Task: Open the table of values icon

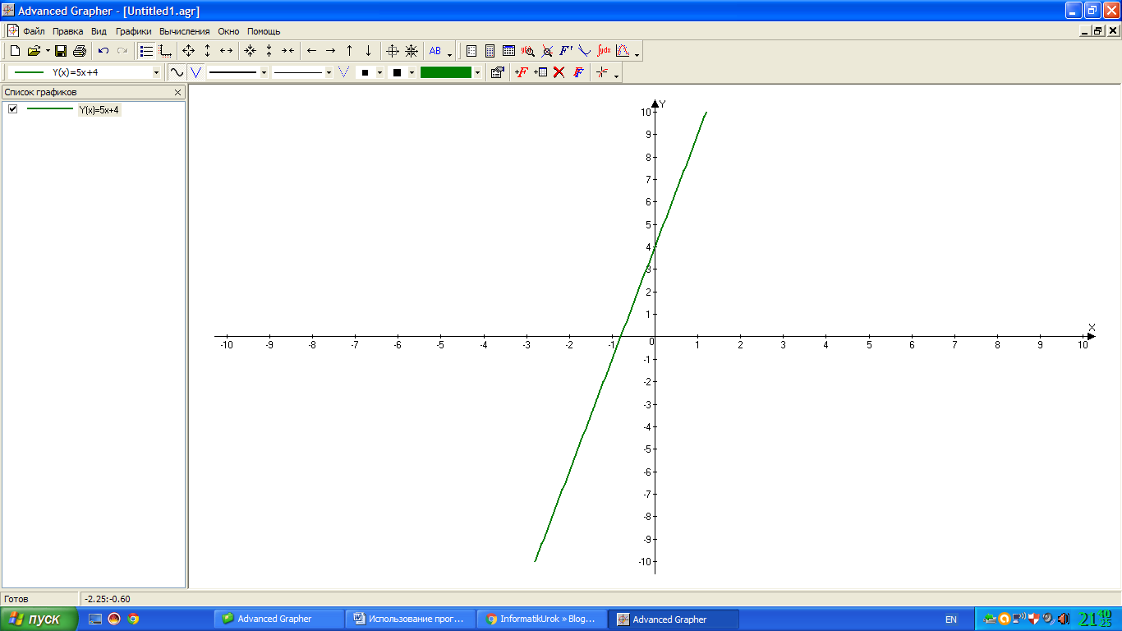Action: click(x=508, y=51)
